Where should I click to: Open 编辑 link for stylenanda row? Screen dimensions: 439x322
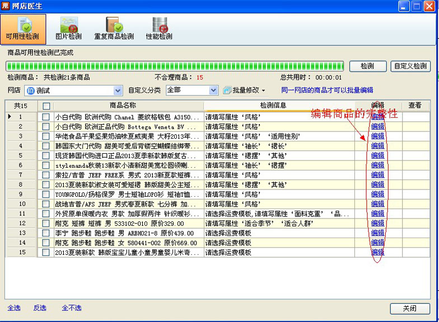(377, 165)
